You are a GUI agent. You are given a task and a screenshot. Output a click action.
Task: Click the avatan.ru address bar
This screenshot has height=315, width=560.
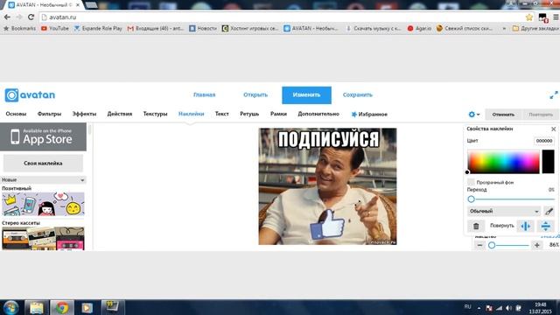(x=282, y=17)
